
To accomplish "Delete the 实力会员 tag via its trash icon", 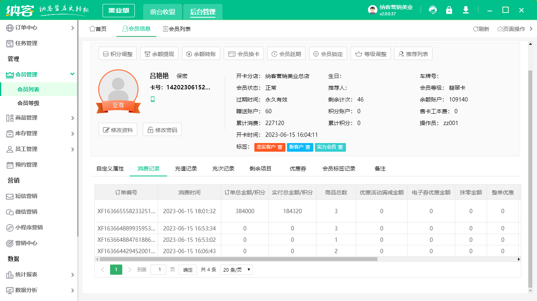I will pos(340,147).
